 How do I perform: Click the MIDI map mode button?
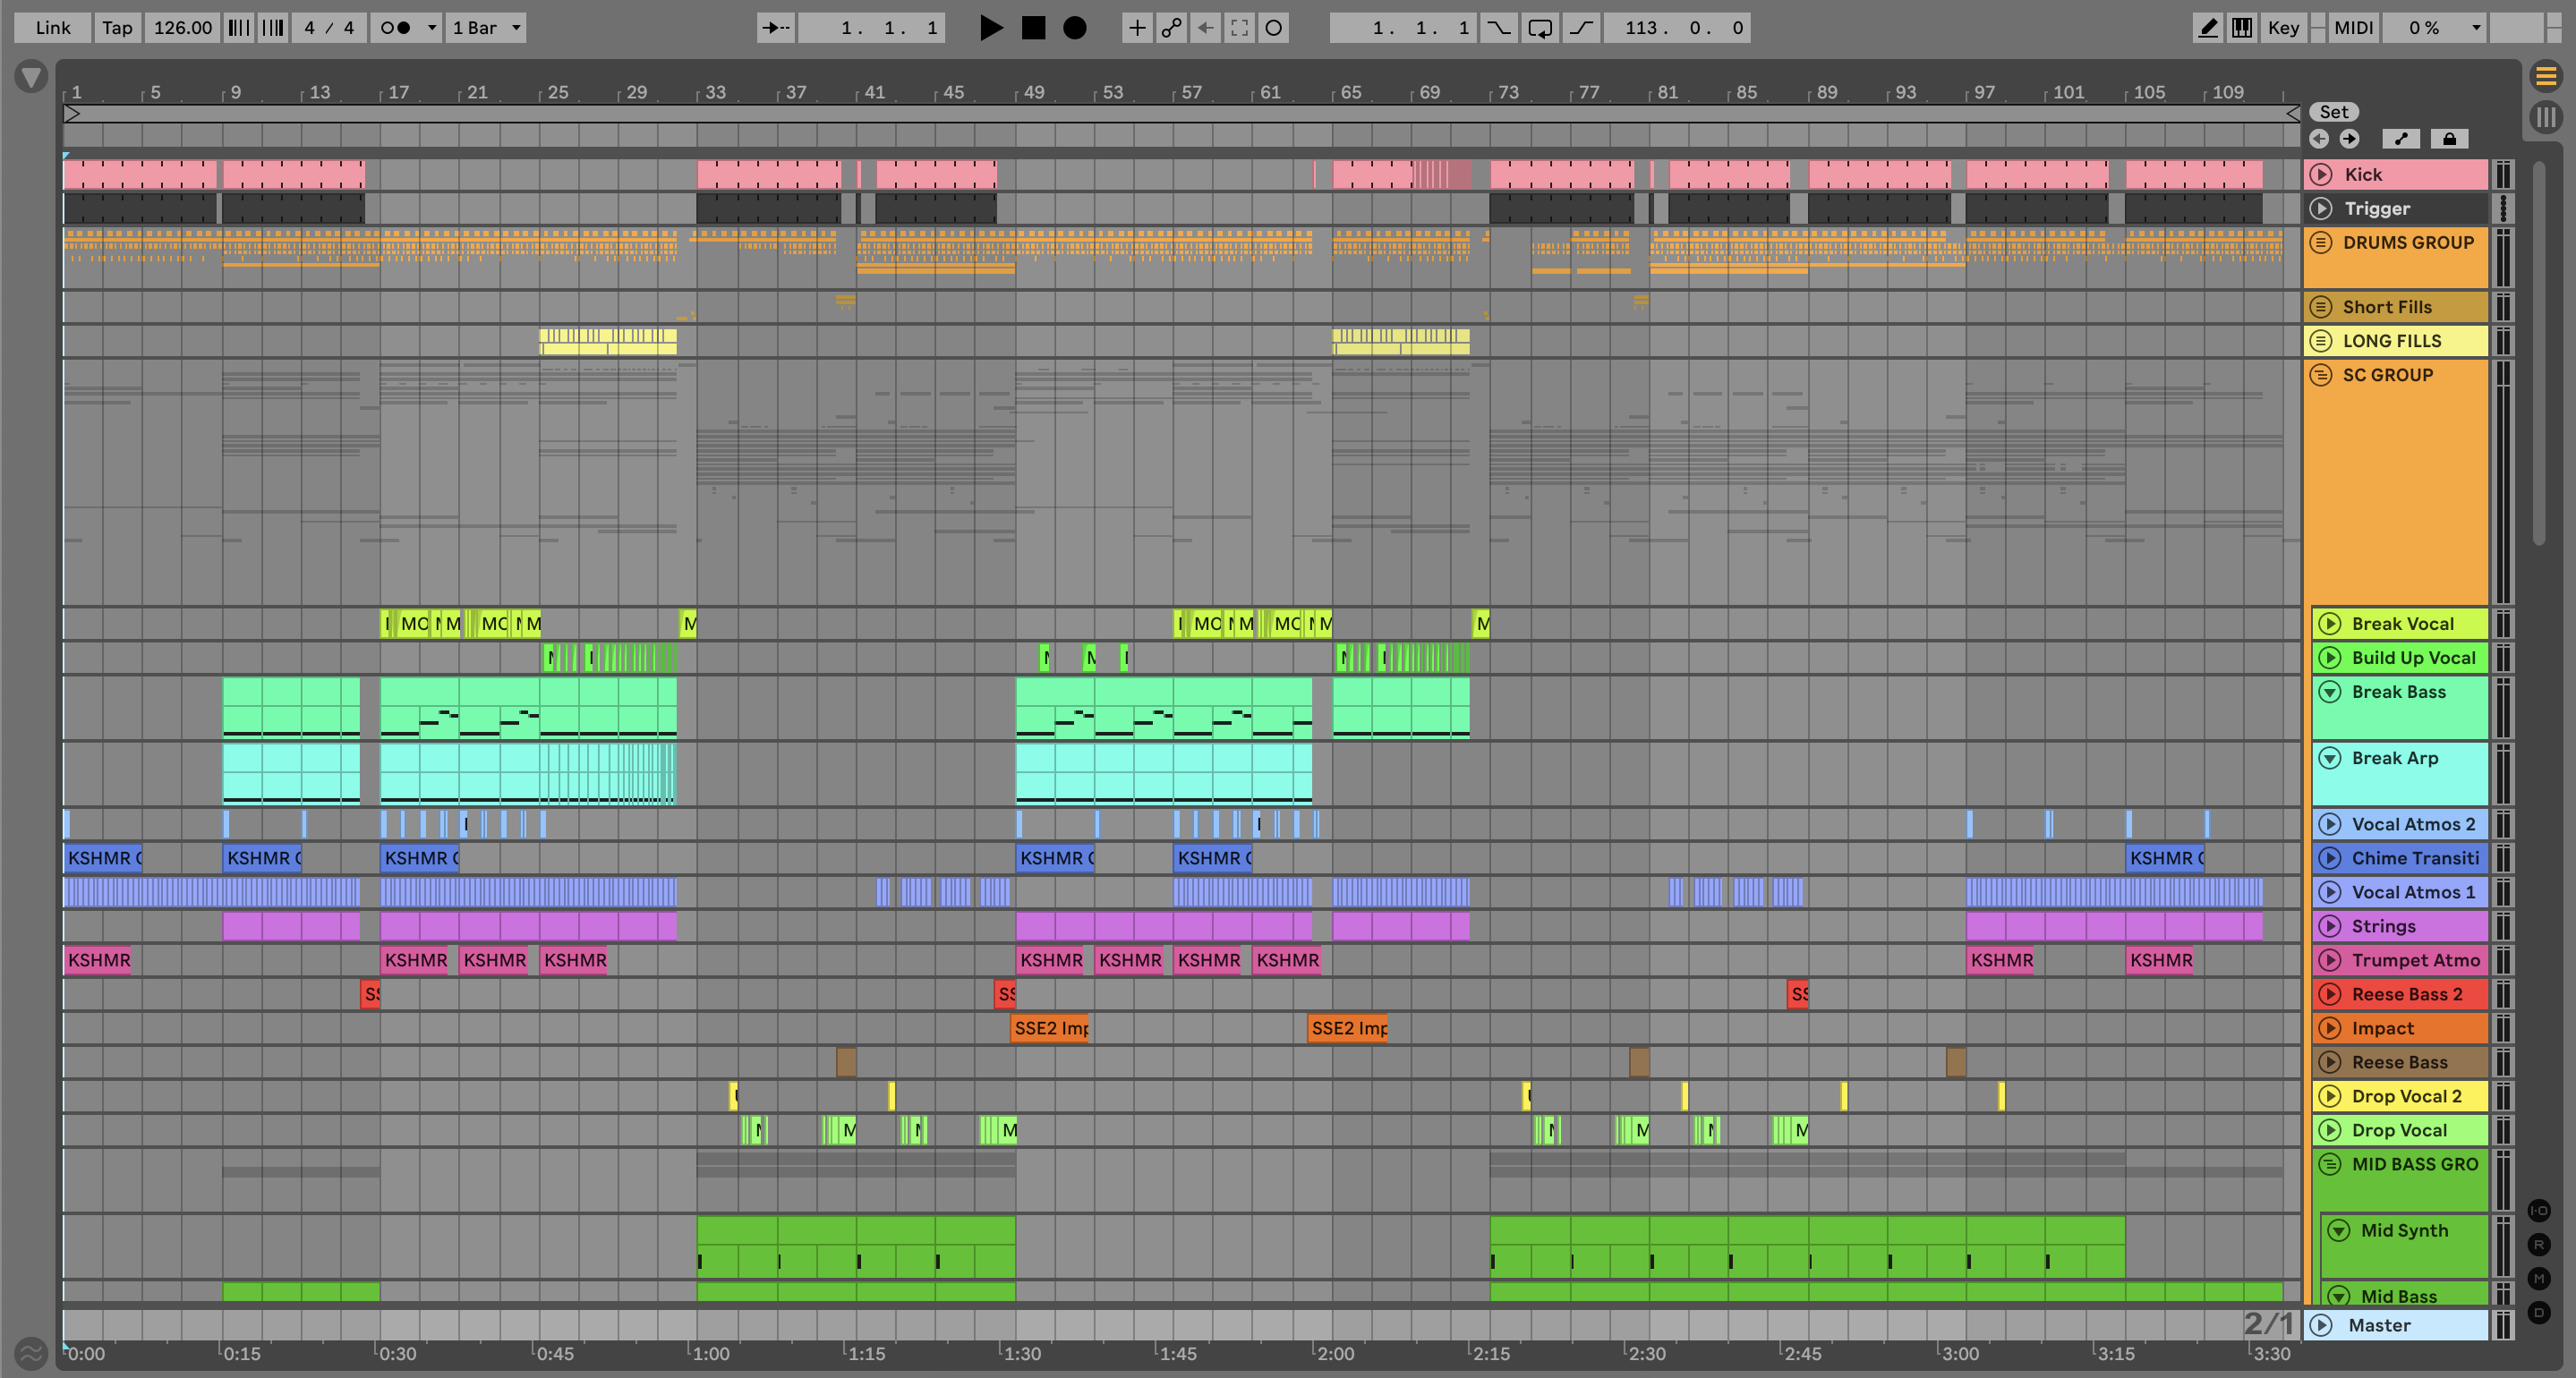[x=2353, y=28]
